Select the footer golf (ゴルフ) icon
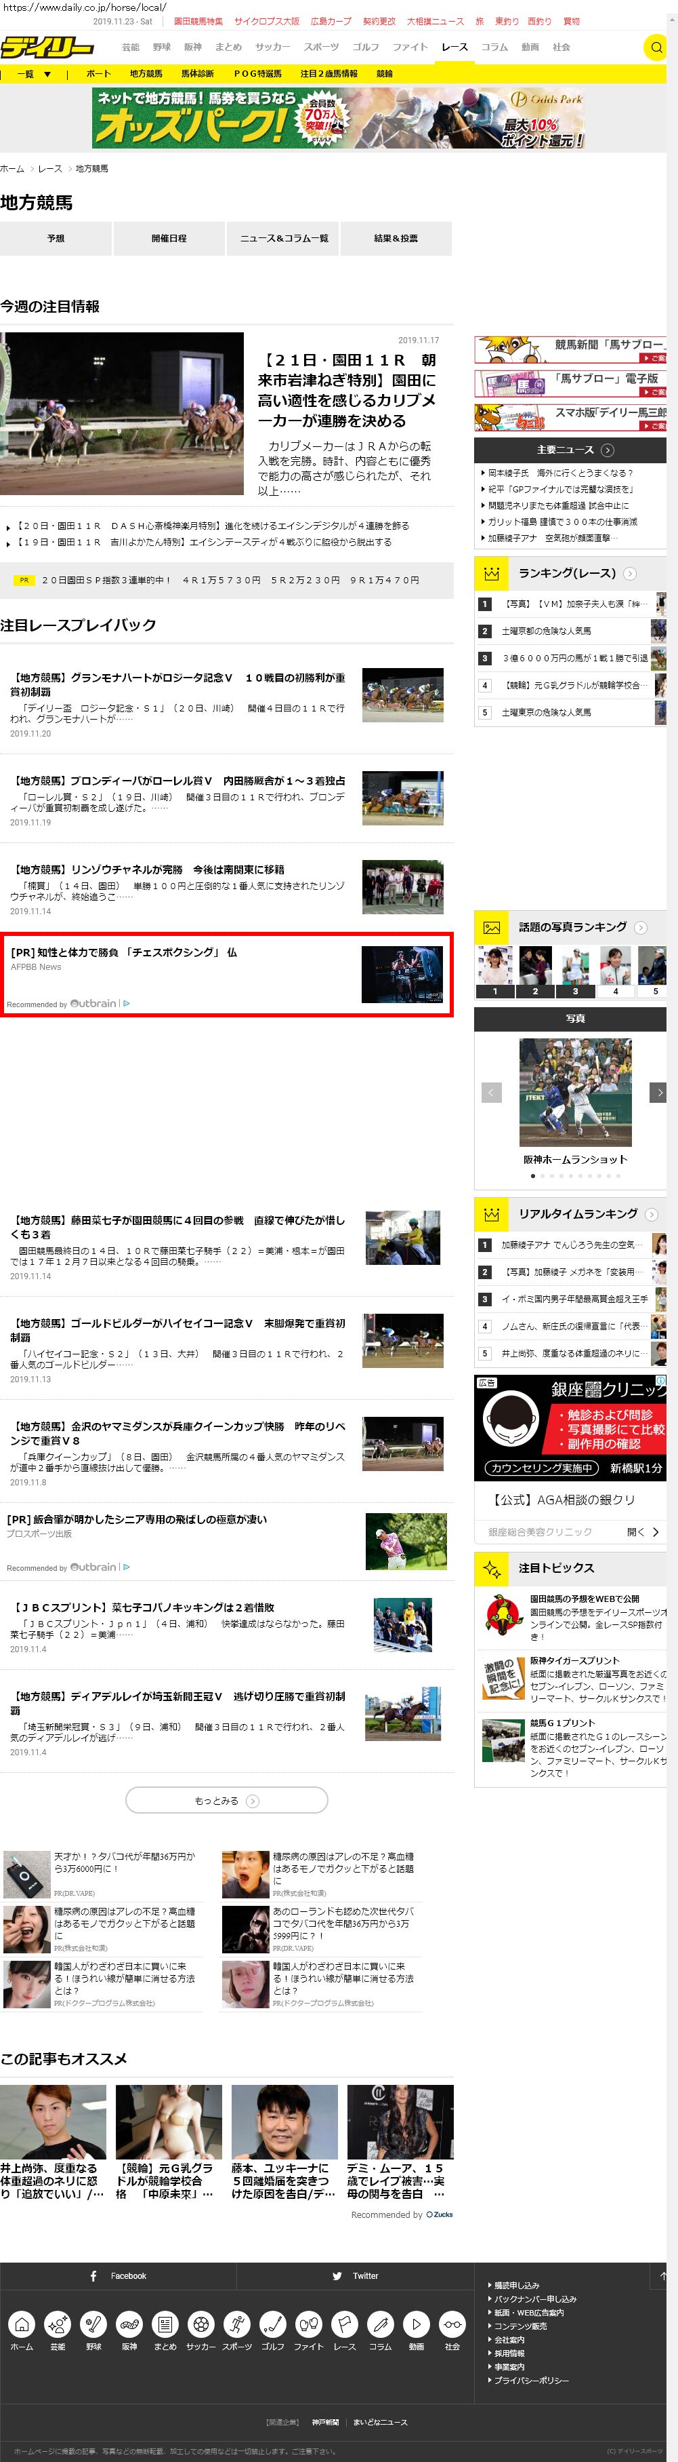678x2462 pixels. coord(272,2324)
